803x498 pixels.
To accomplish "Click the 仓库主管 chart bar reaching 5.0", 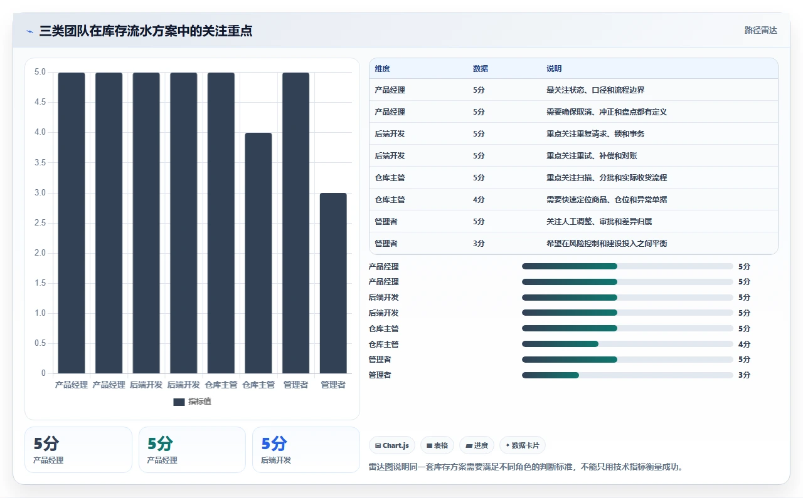I will [221, 223].
